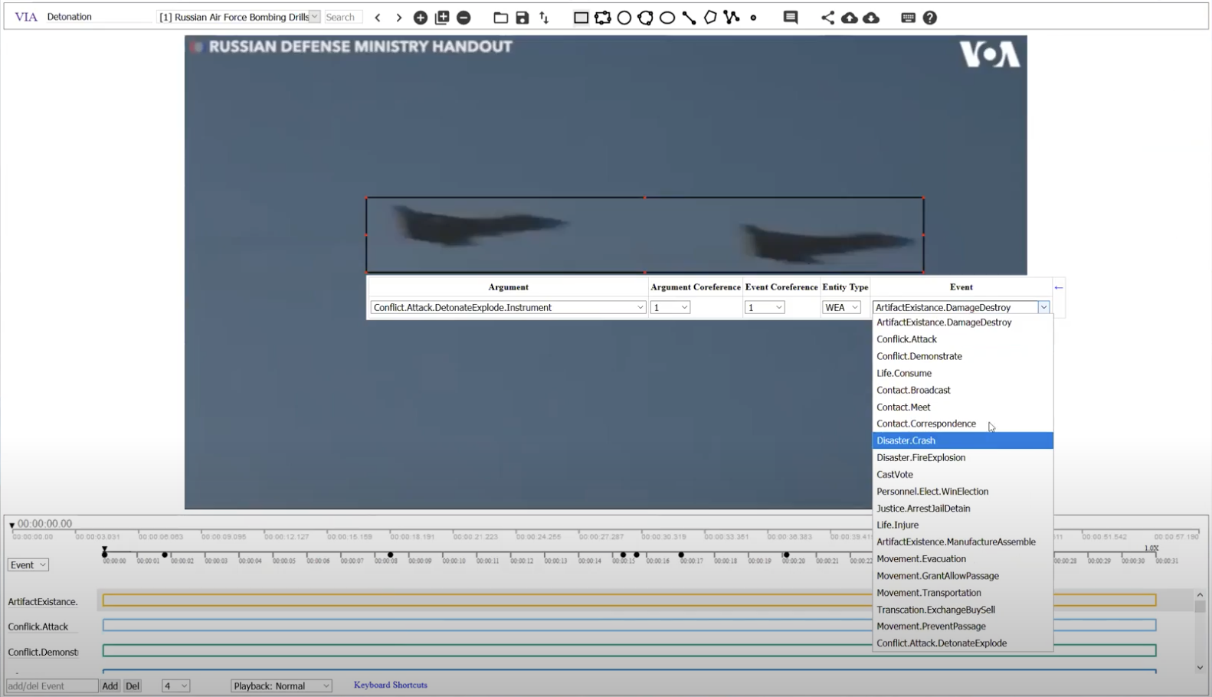This screenshot has height=697, width=1212.
Task: Click the add multiple files icon
Action: coord(442,18)
